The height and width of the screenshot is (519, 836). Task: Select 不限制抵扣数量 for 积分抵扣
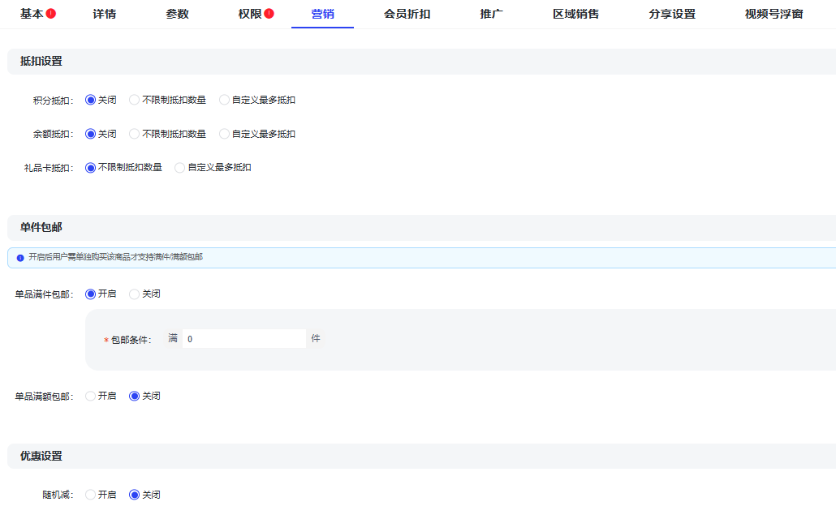pos(135,100)
